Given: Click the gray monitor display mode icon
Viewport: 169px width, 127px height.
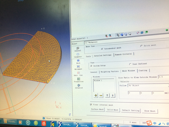Looking at the screenshot, I should (130, 34).
